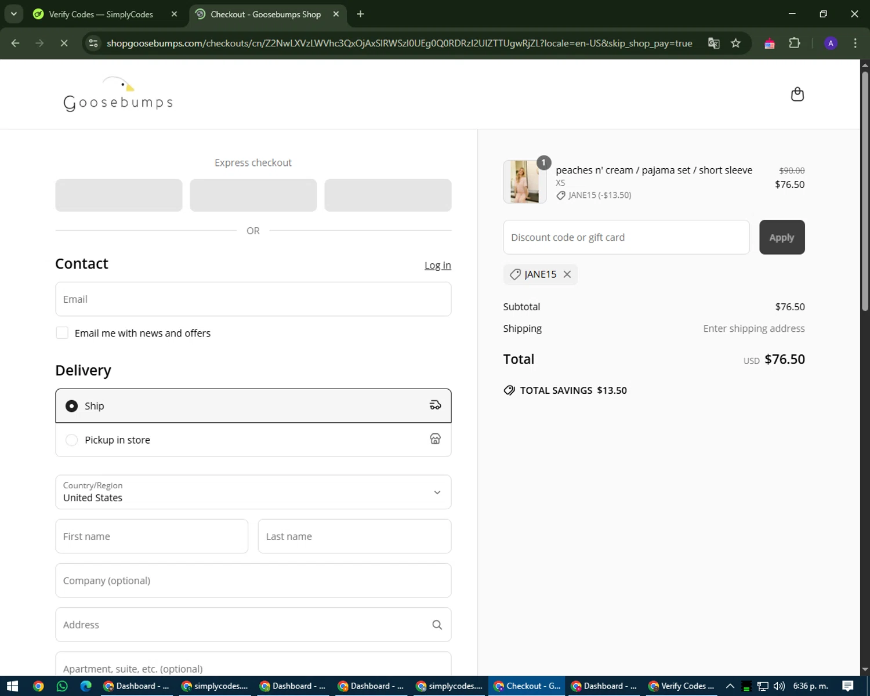The height and width of the screenshot is (696, 870).
Task: Click the red extension icon in toolbar
Action: 770,43
